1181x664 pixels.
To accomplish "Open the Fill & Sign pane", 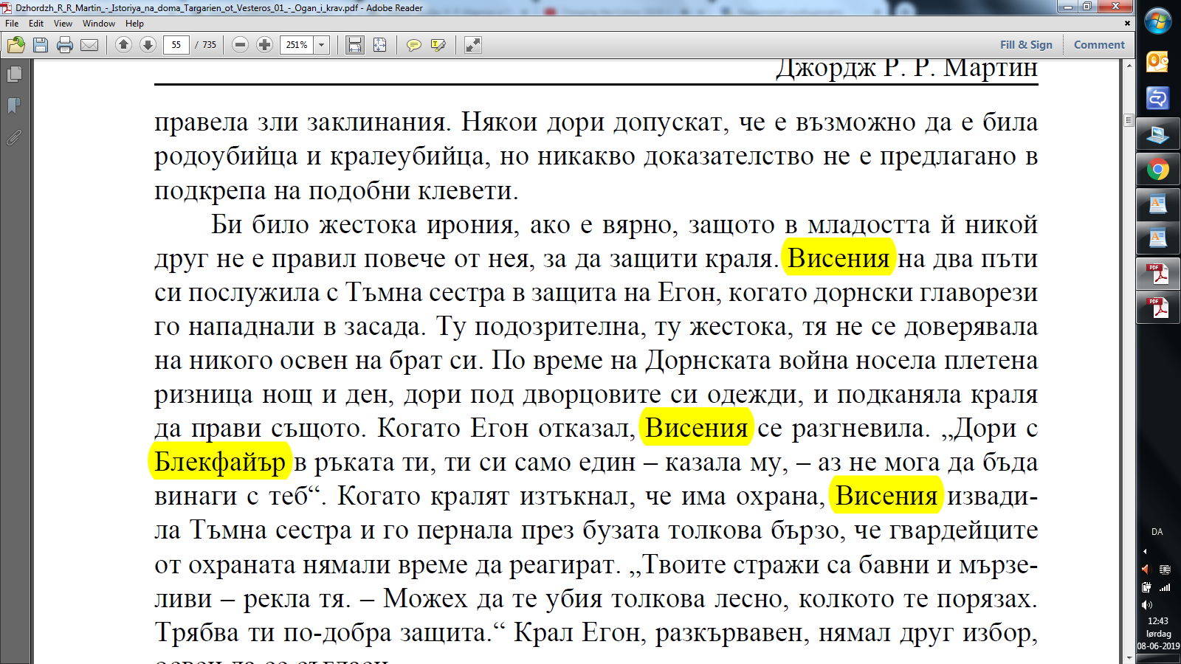I will point(1026,44).
